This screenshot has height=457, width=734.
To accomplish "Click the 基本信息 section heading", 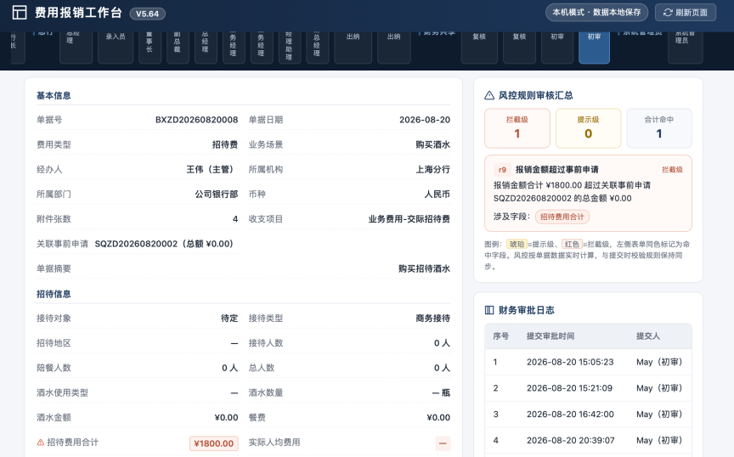I will (54, 95).
